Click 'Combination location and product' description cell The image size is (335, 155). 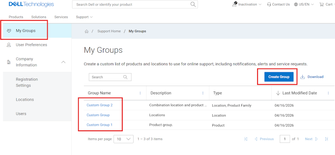coord(178,105)
